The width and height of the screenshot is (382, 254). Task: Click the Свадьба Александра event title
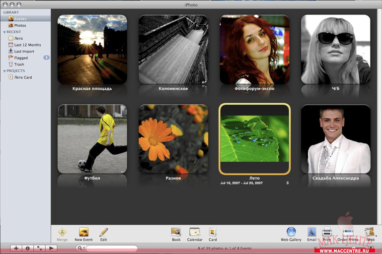click(x=336, y=178)
